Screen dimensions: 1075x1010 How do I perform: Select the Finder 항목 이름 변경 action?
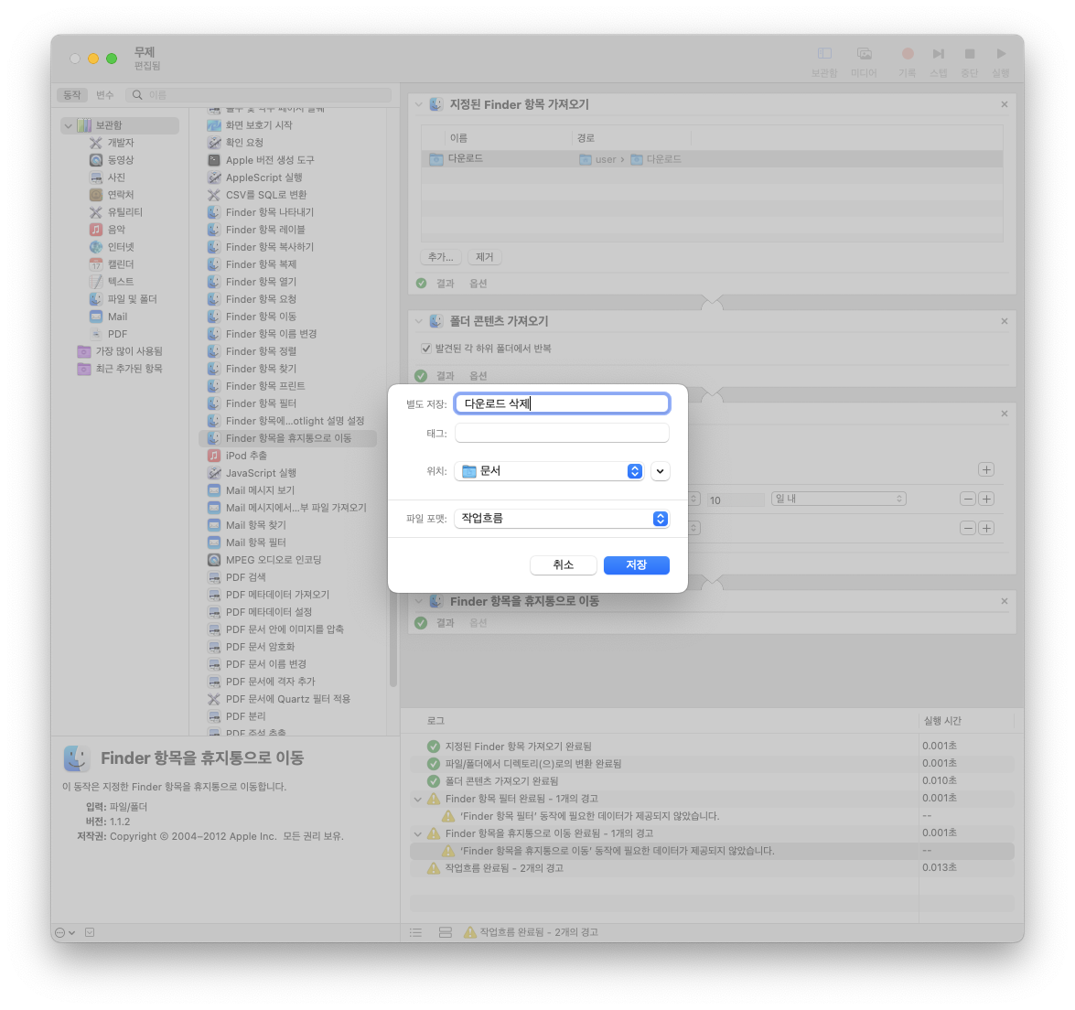(x=271, y=334)
